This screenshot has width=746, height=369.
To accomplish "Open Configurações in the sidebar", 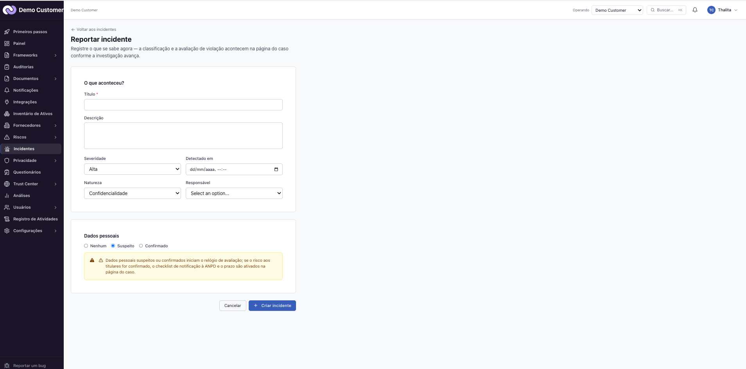I will tap(31, 231).
